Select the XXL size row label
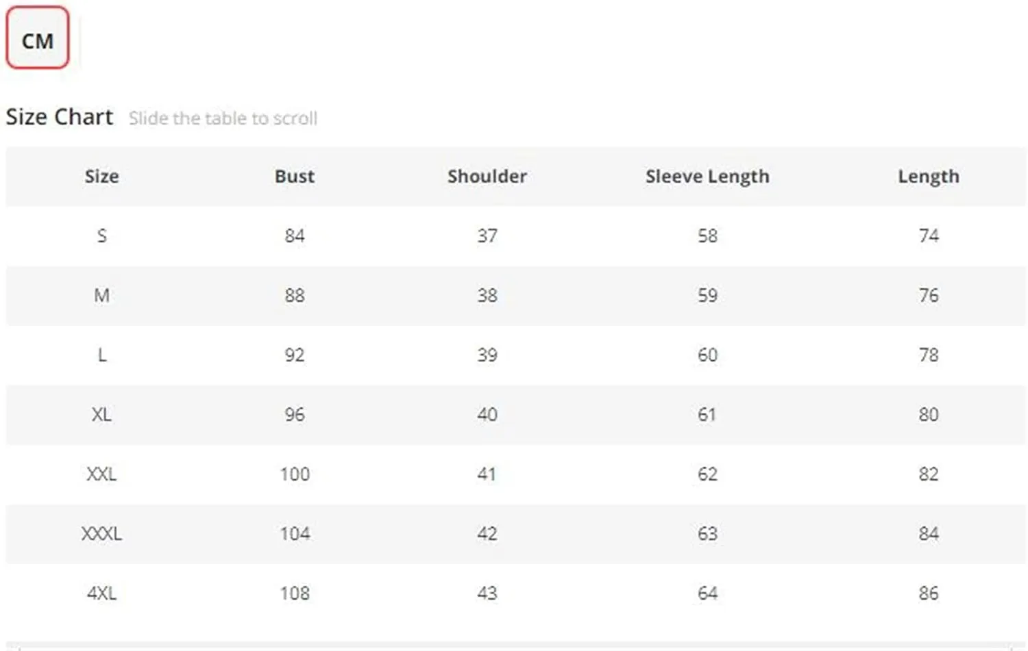Viewport: 1028px width, 651px height. point(102,474)
